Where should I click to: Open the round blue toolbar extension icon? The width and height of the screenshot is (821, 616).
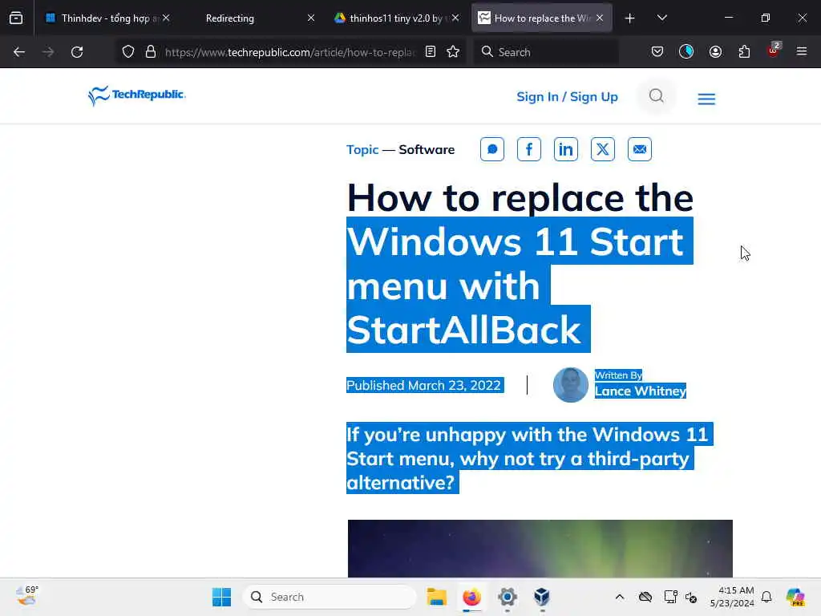(x=686, y=52)
